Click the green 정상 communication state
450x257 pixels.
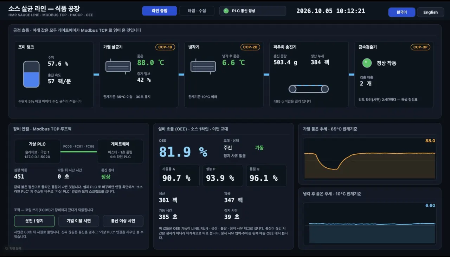pyautogui.click(x=105, y=177)
